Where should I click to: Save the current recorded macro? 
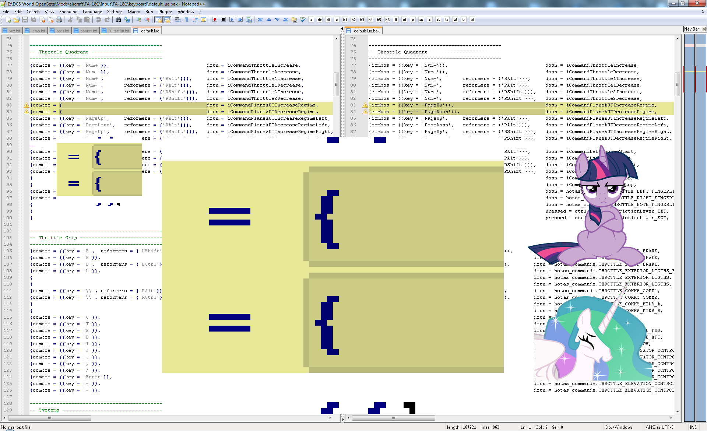click(249, 20)
